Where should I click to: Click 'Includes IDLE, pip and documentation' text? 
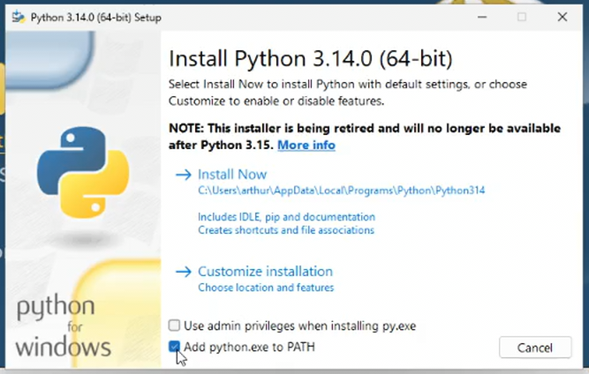286,217
